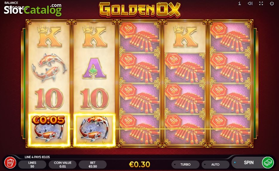
Task: Open the AUTO spin option
Action: tap(215, 164)
